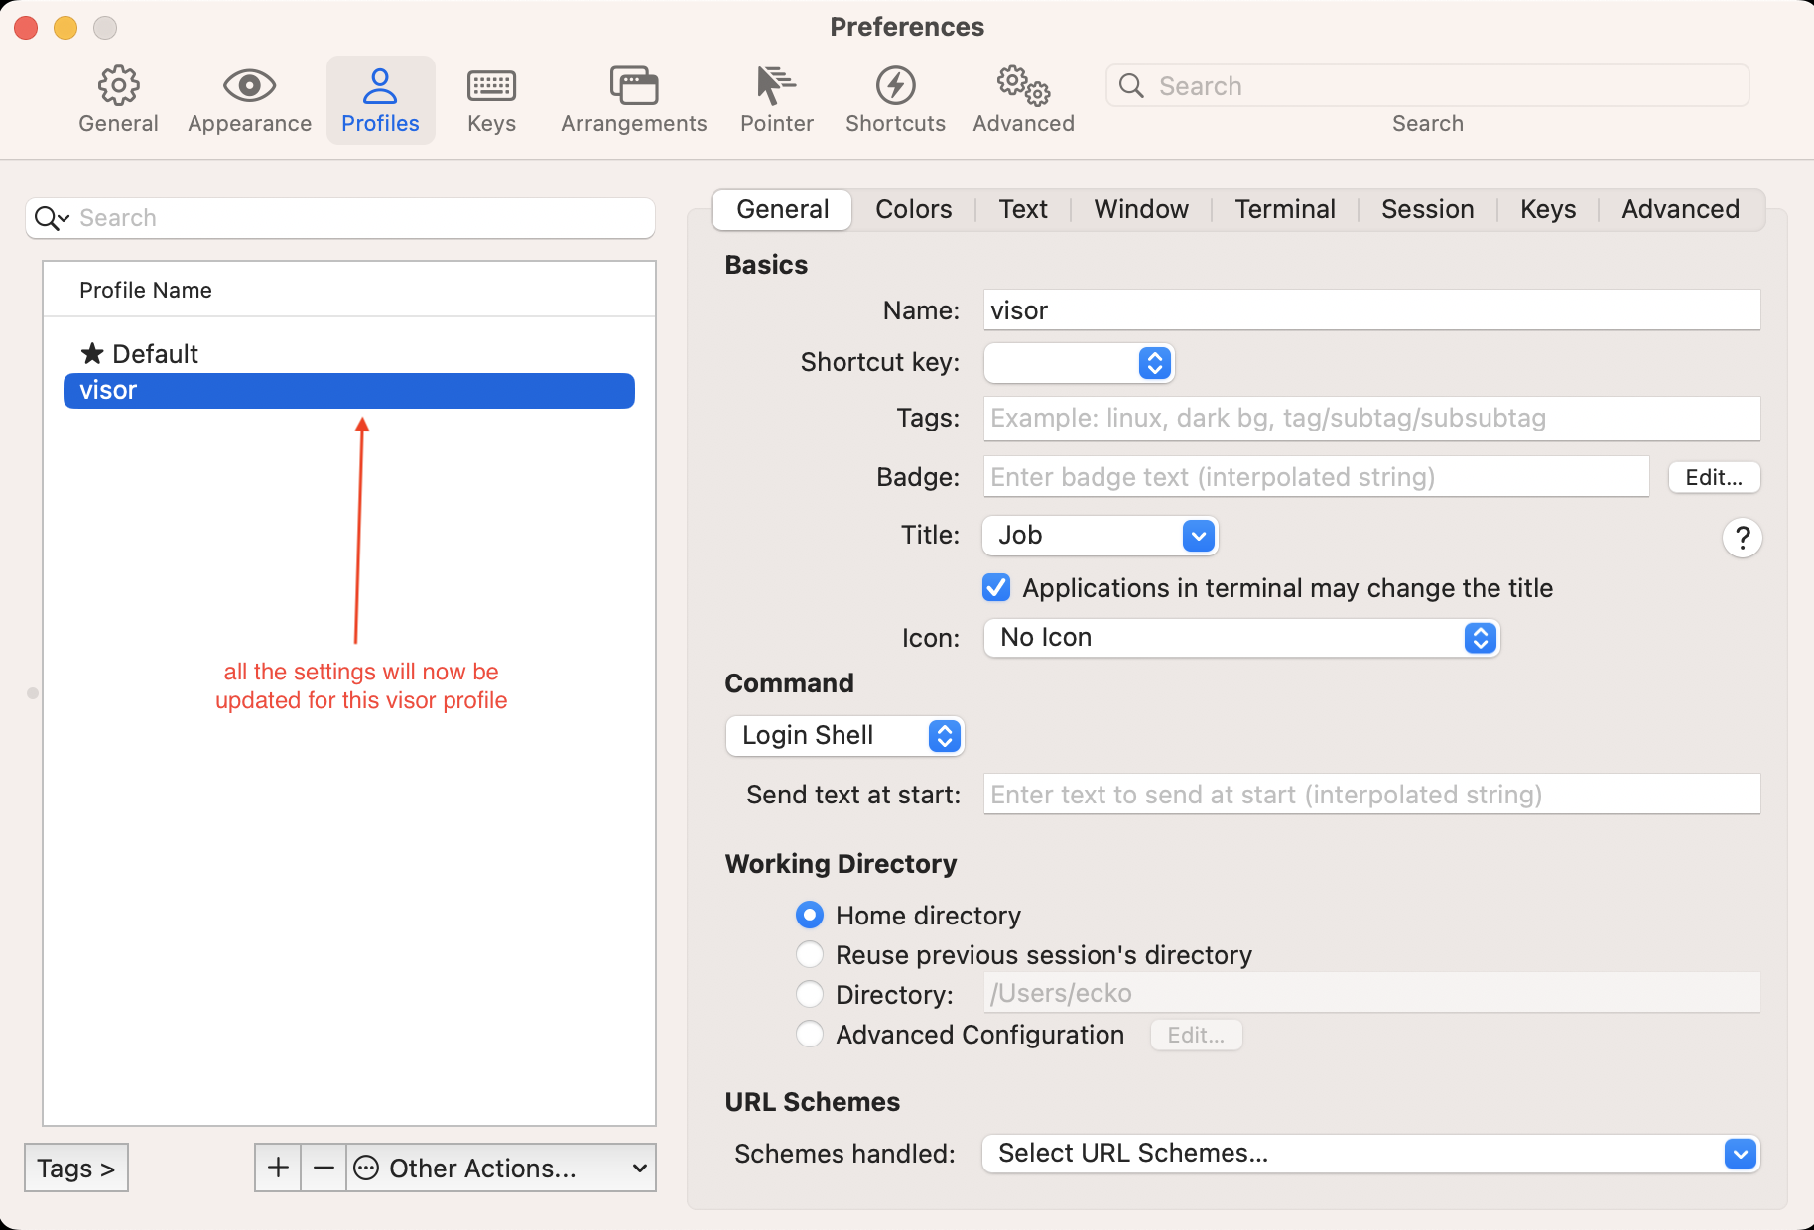Viewport: 1814px width, 1230px height.
Task: Select the Default profile in the list
Action: (x=349, y=354)
